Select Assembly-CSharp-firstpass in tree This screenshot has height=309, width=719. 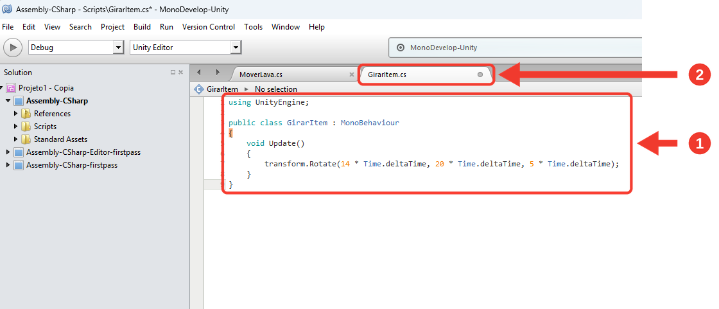point(72,165)
